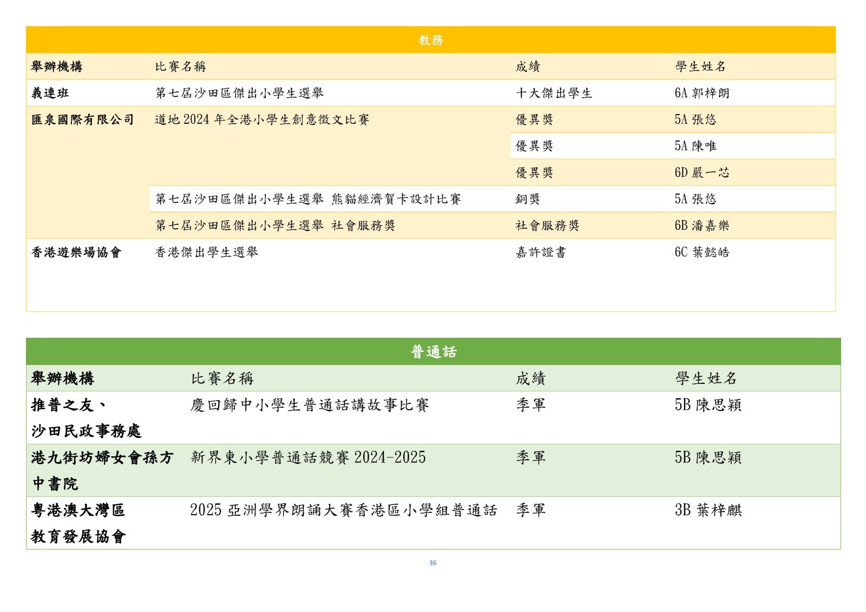Click the 道地 2024 年全港小學生創意徵文比賽 entry

pyautogui.click(x=262, y=119)
